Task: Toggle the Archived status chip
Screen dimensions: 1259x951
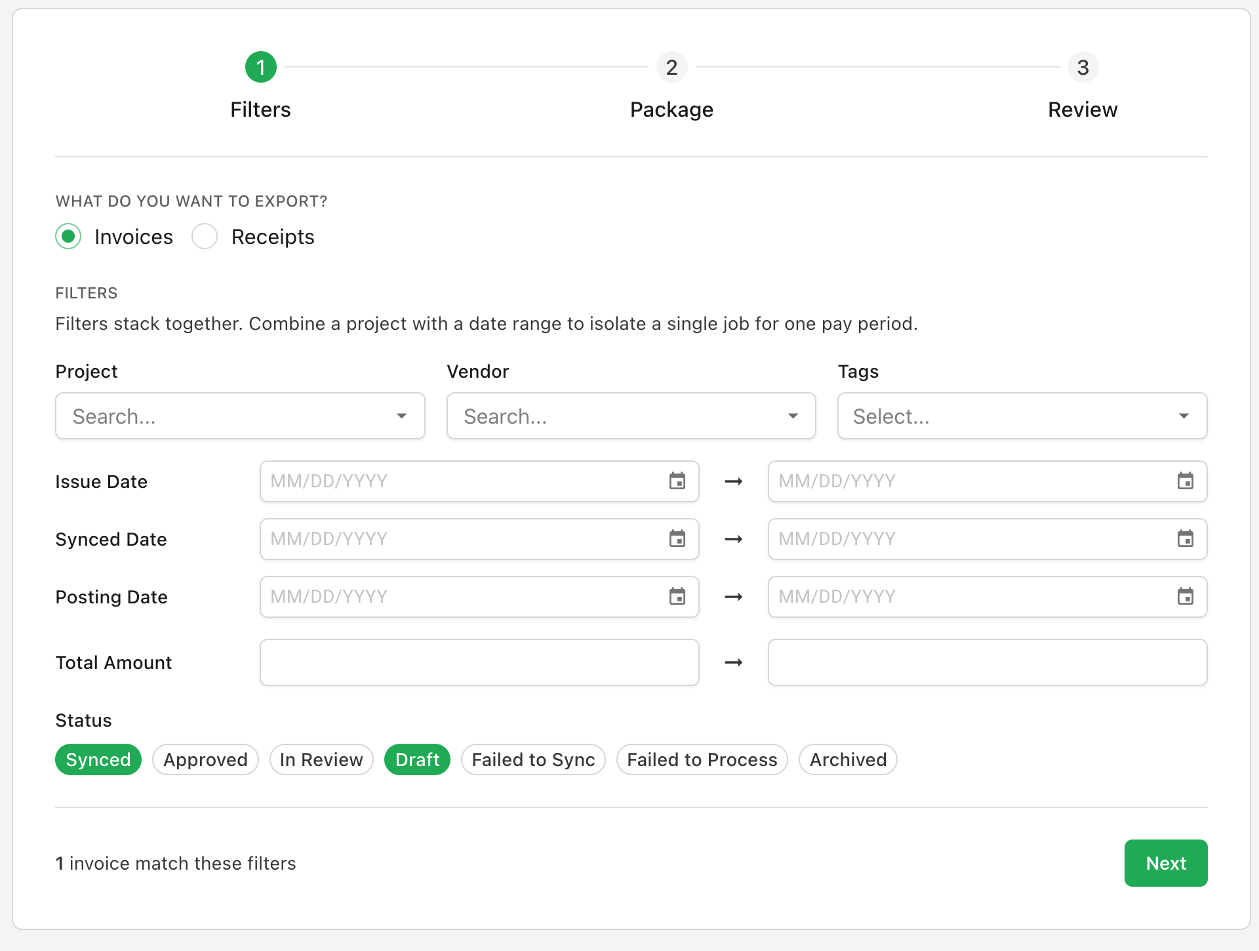Action: point(848,759)
